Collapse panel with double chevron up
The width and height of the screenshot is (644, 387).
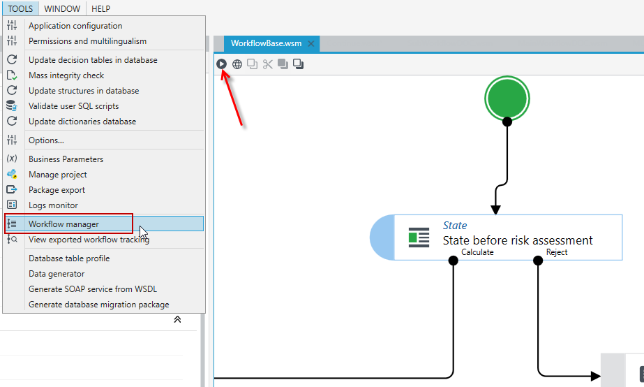pos(177,319)
